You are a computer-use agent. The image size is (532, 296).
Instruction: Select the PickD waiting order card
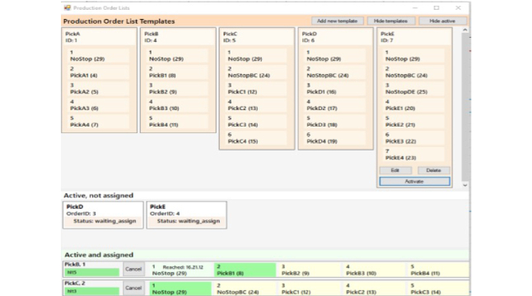[103, 215]
